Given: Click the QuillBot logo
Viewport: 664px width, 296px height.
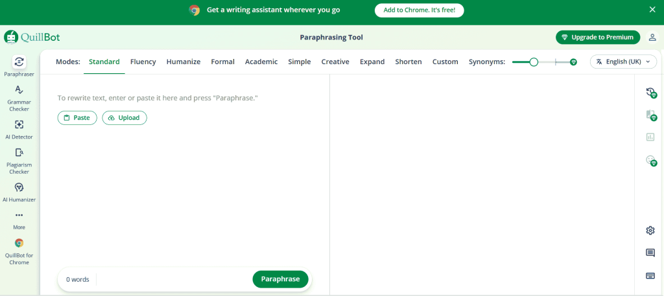Looking at the screenshot, I should 32,37.
